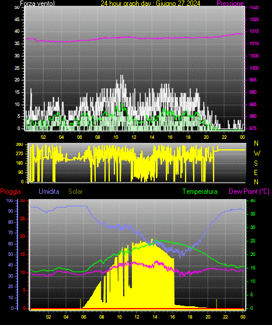Click the 22 hour tick on wind graph
Viewport: 272px width, 325px height.
tap(224, 137)
